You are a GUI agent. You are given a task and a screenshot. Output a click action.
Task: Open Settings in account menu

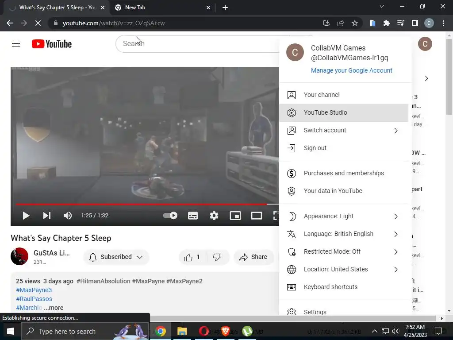[x=344, y=312]
